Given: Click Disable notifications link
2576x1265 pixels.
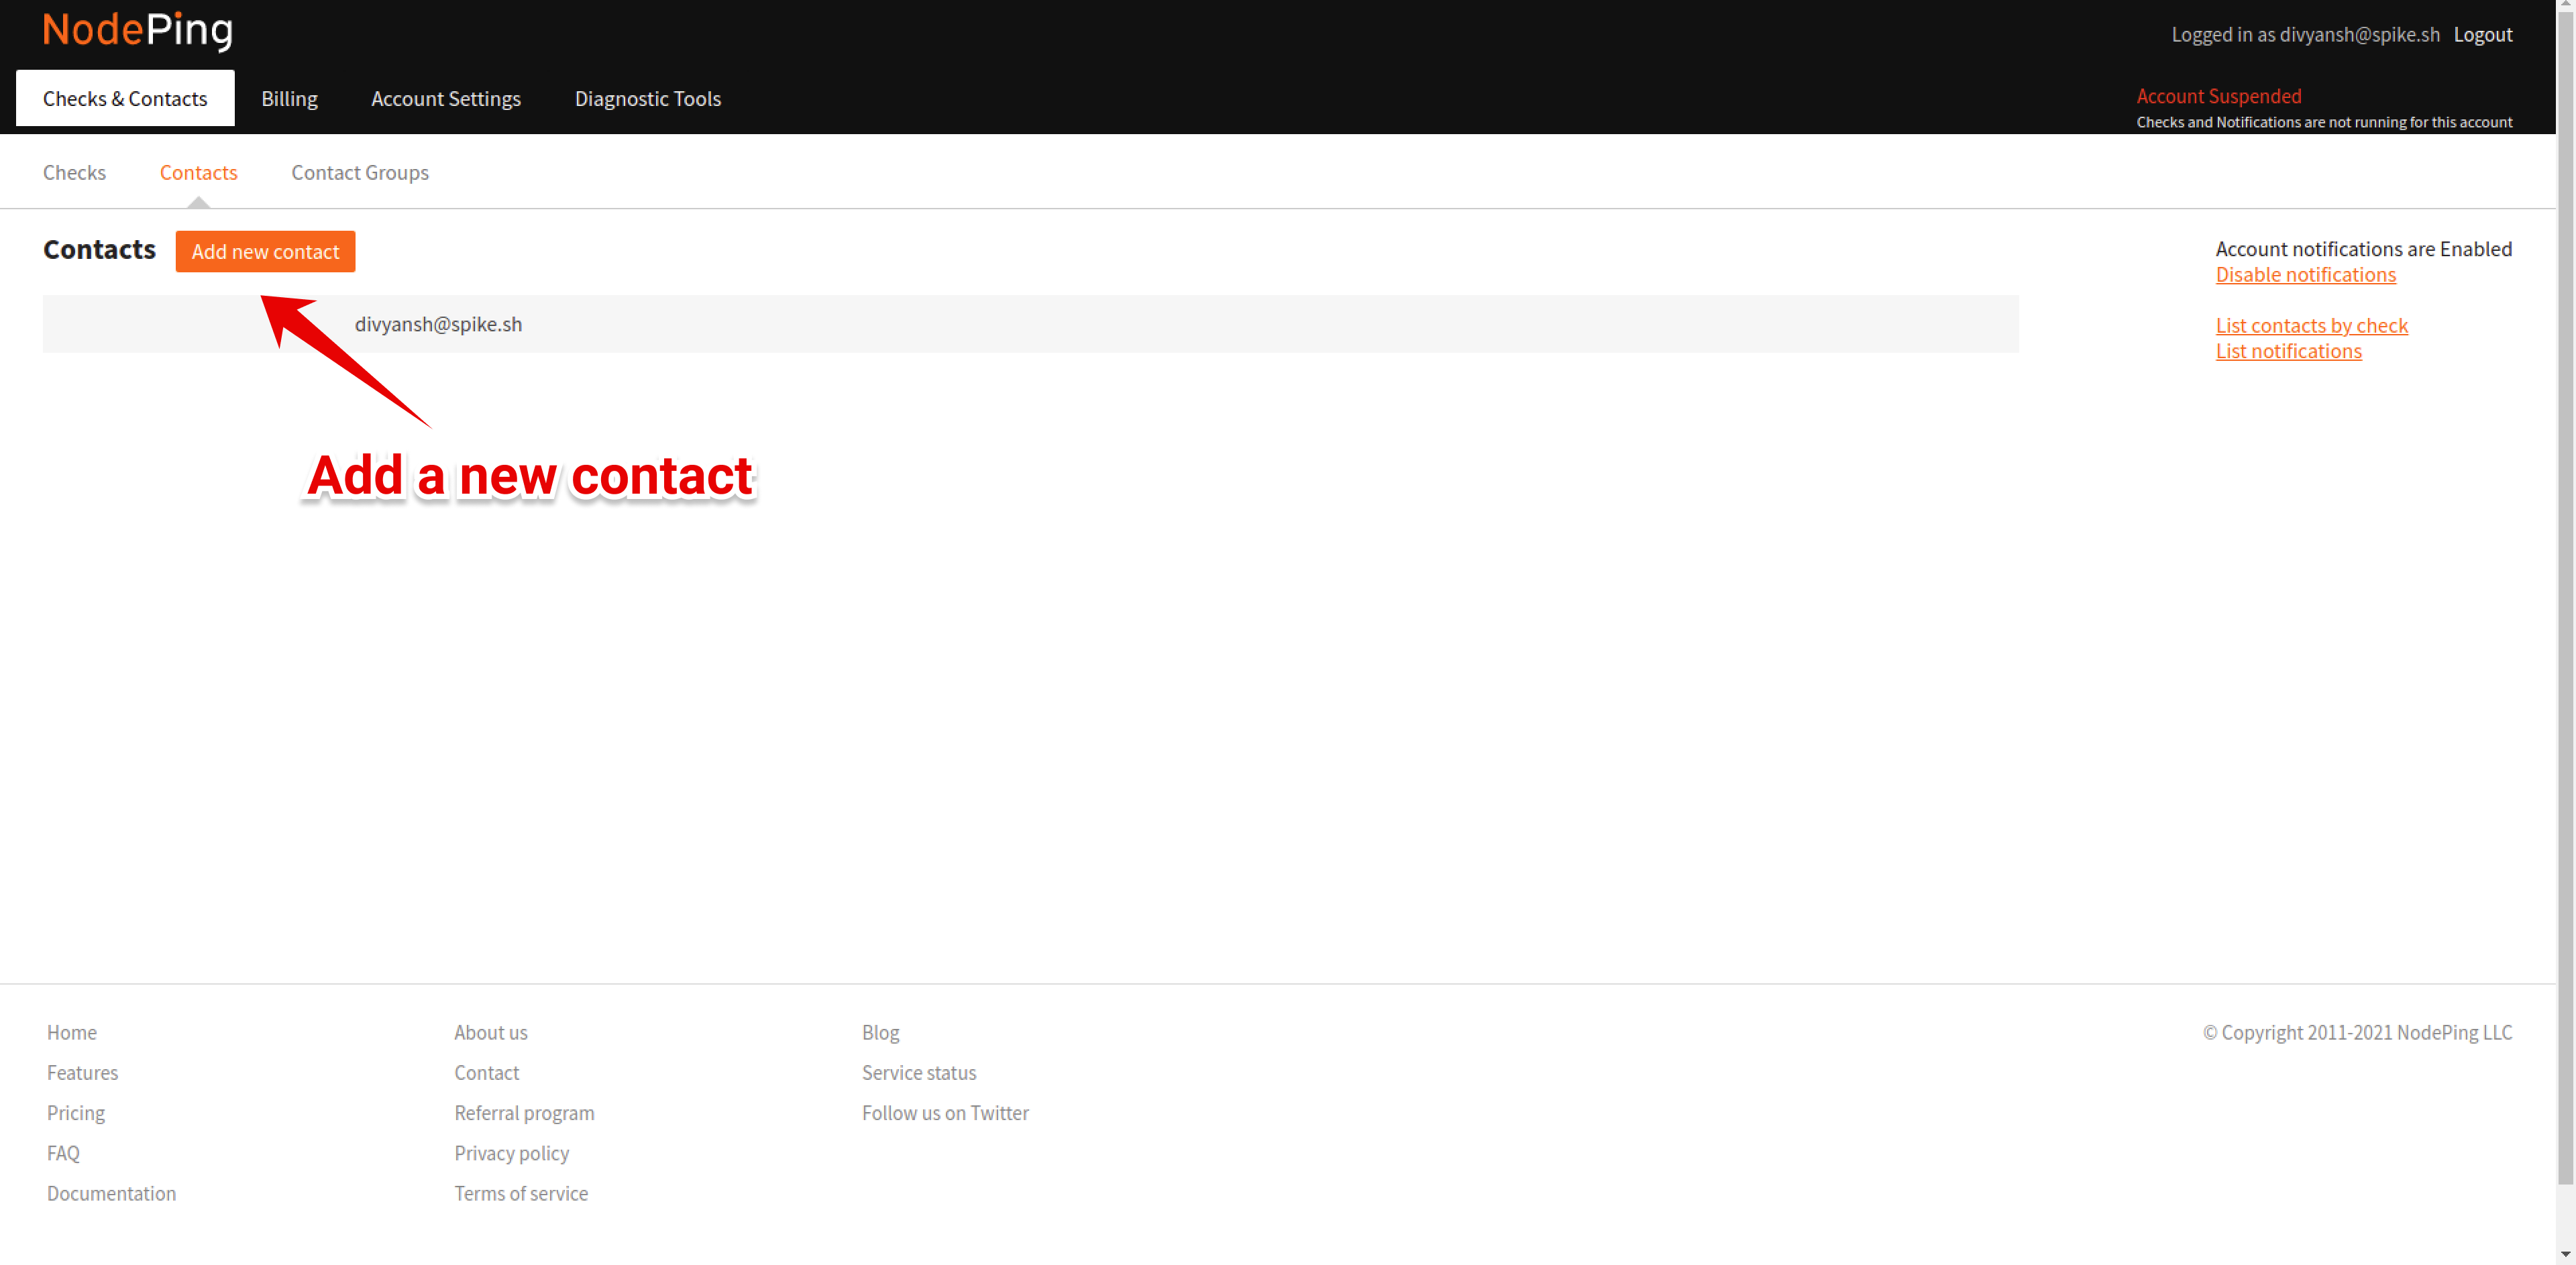Looking at the screenshot, I should (x=2305, y=275).
